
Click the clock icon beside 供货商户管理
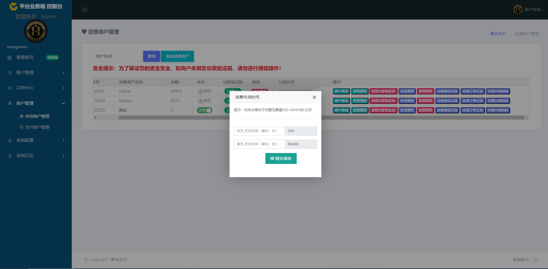[x=21, y=116]
